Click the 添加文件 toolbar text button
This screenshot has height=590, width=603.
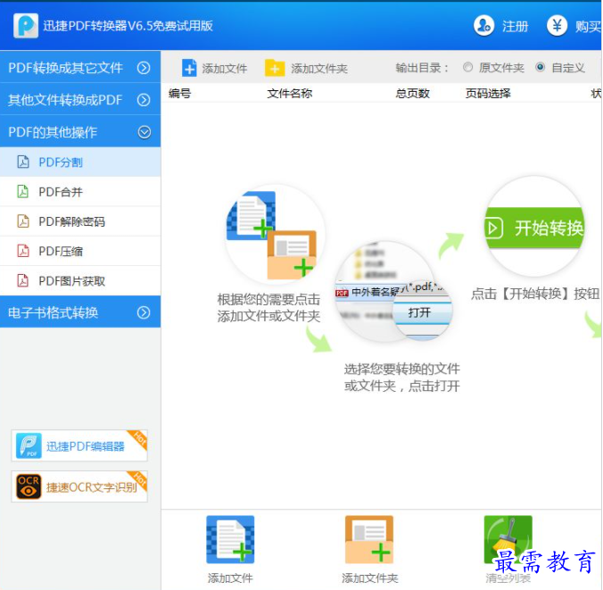(x=224, y=69)
